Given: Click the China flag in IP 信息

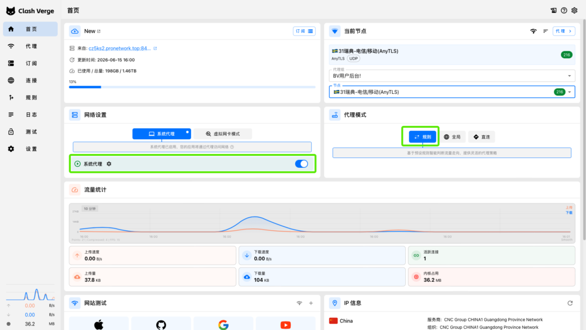Looking at the screenshot, I should point(333,321).
